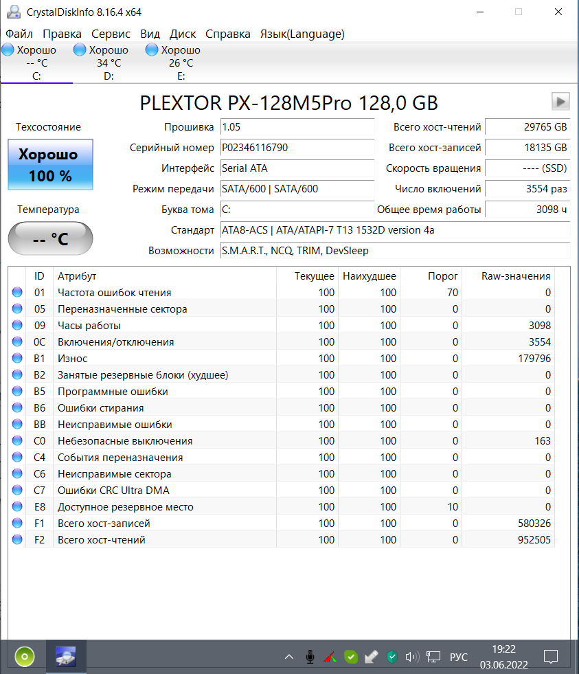Image resolution: width=579 pixels, height=674 pixels.
Task: Click the green checkmark tray icon
Action: (351, 657)
